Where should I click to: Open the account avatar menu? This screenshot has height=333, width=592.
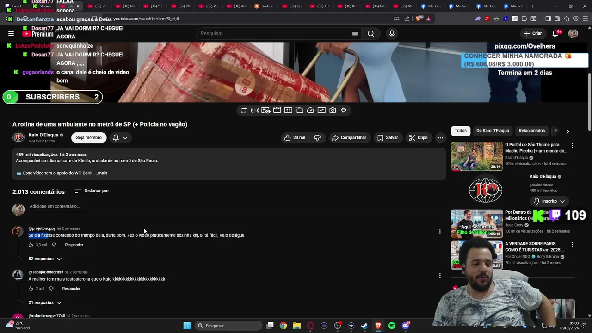point(573,33)
